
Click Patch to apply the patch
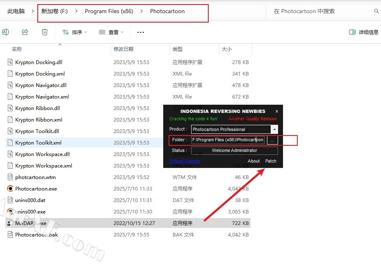pyautogui.click(x=271, y=161)
